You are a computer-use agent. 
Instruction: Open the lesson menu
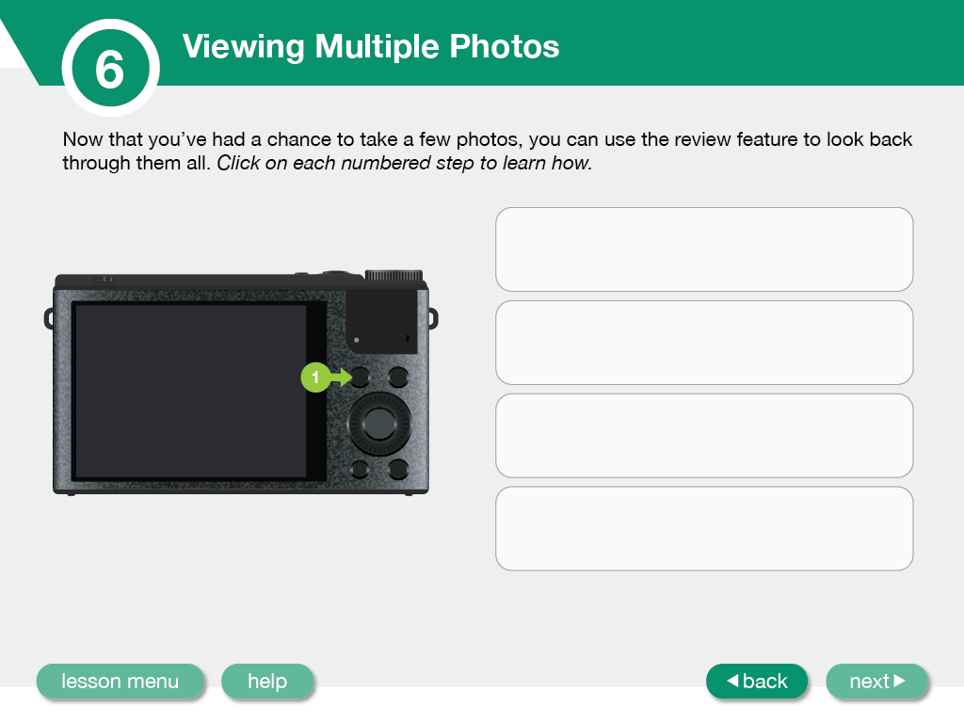tap(120, 682)
